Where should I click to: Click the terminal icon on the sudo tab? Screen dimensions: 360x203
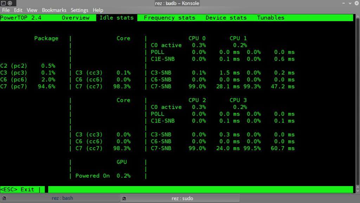point(124,198)
